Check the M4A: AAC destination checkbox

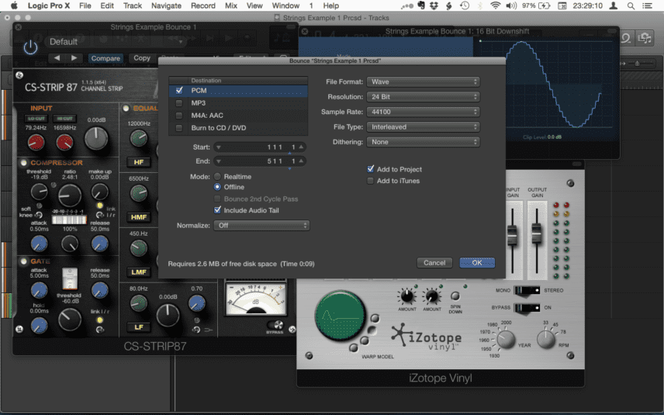point(179,115)
